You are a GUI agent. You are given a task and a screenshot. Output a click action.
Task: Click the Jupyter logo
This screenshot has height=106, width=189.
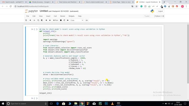point(31,11)
